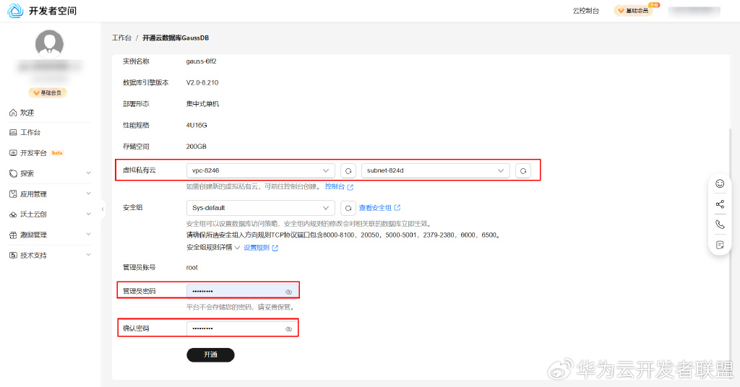Open the 开发平台 beta sidebar item
Image resolution: width=740 pixels, height=387 pixels.
[49, 153]
